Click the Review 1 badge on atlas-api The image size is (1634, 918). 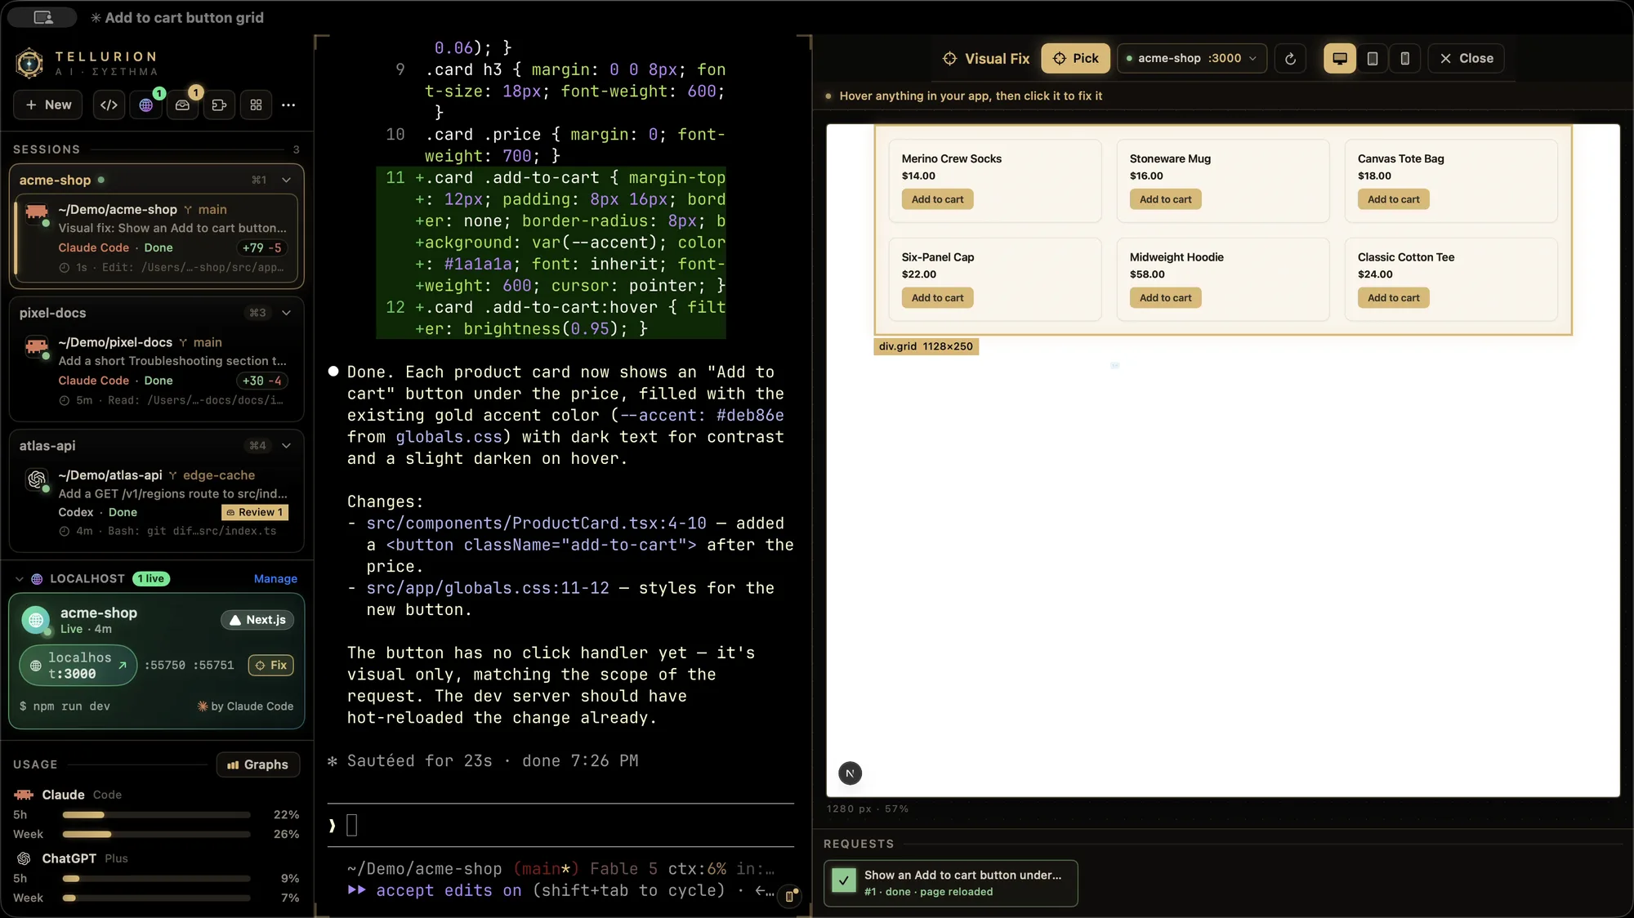255,512
